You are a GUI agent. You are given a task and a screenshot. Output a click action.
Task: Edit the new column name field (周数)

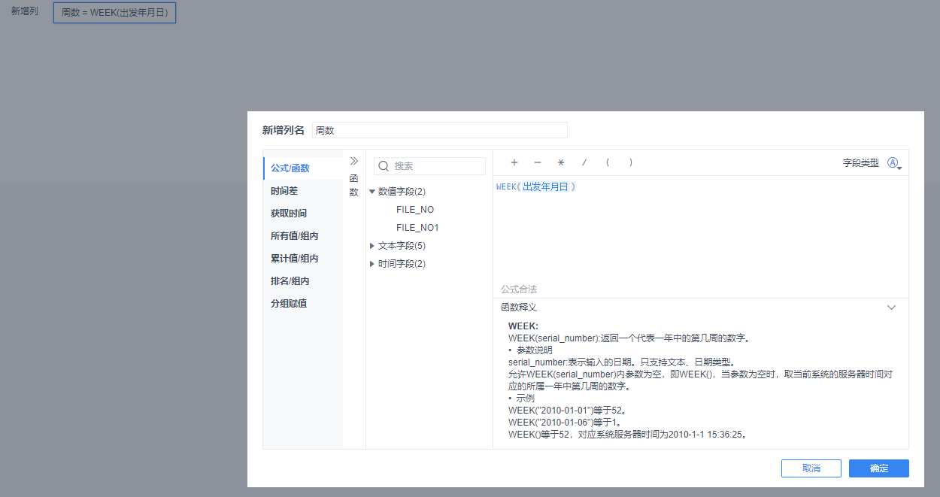(x=440, y=130)
